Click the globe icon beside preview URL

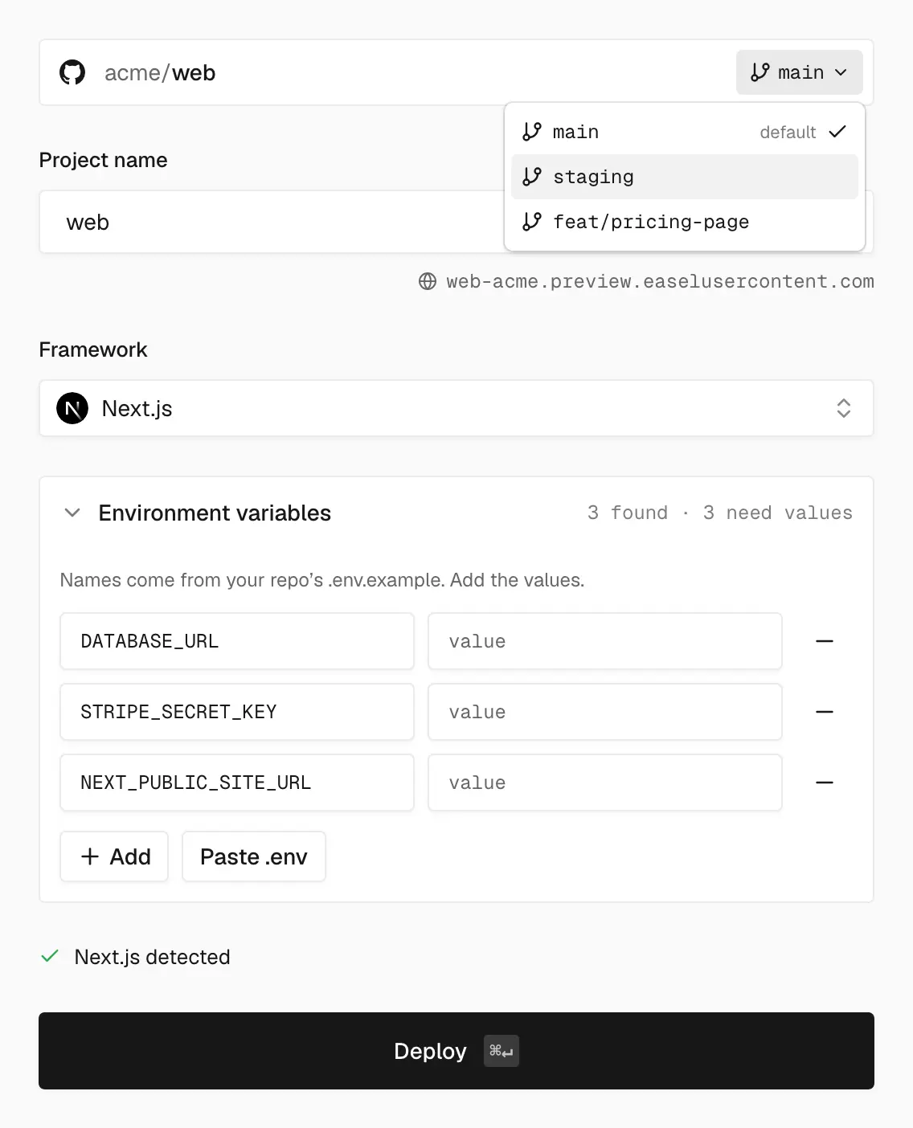tap(428, 281)
